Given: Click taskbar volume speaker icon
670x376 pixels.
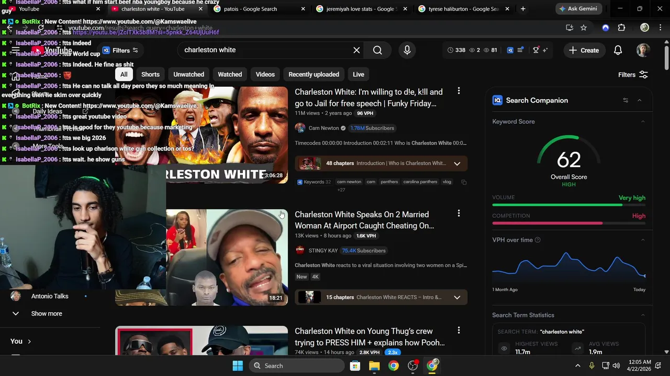Looking at the screenshot, I should [x=616, y=366].
